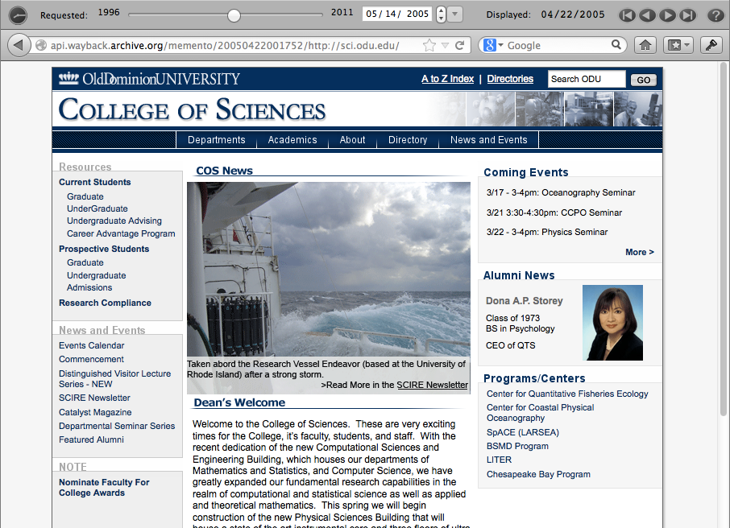Go to the next archived memento
Image resolution: width=730 pixels, height=528 pixels.
click(667, 15)
